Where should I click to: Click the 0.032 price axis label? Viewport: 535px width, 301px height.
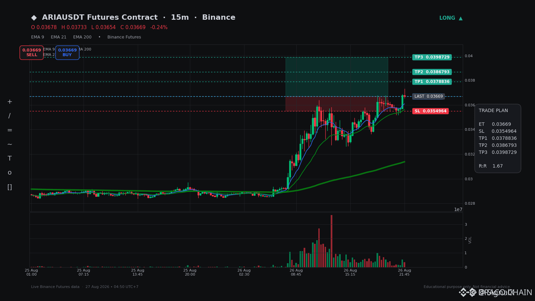pyautogui.click(x=470, y=155)
